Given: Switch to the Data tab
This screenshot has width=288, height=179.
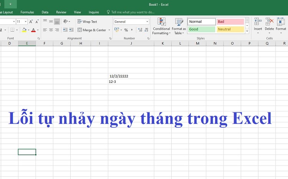Looking at the screenshot, I should tap(45, 12).
